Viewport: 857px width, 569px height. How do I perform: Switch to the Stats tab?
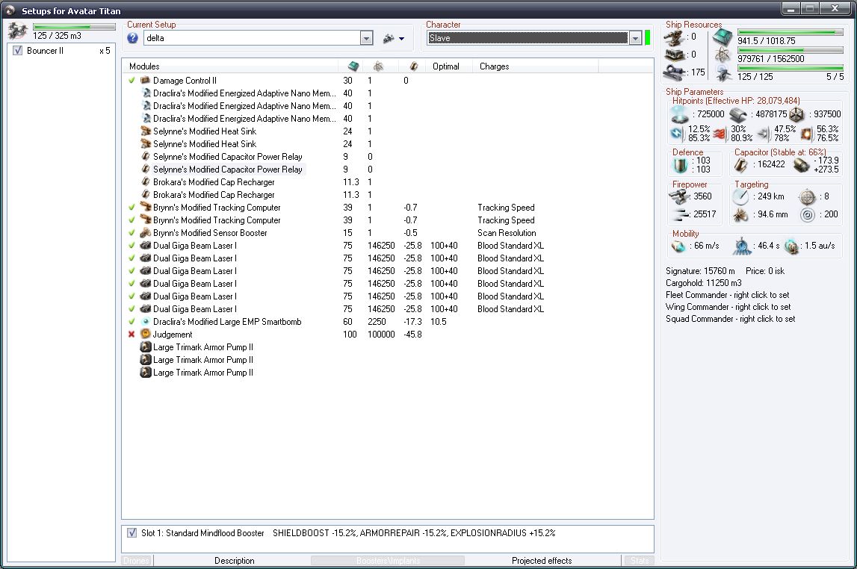[639, 561]
